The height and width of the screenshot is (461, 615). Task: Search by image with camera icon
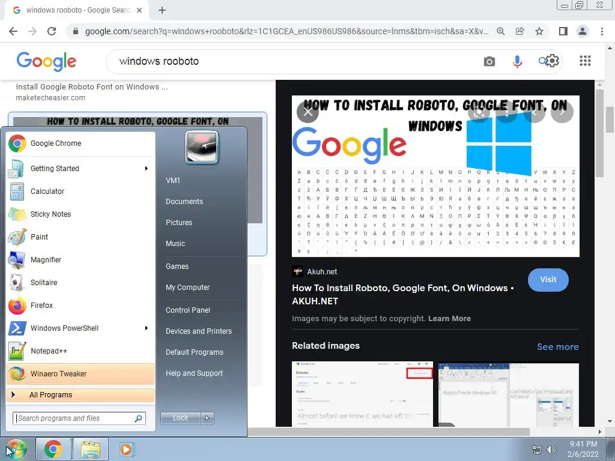tap(489, 62)
